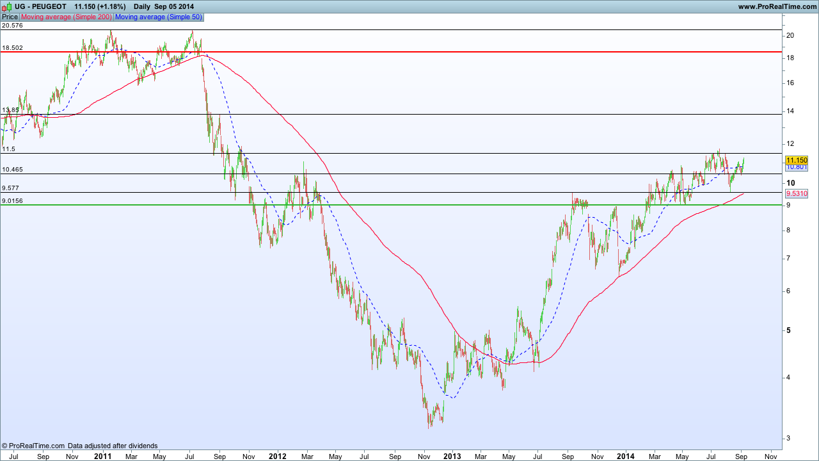
Task: Select the Moving average (Simple 50) legend
Action: [x=160, y=17]
